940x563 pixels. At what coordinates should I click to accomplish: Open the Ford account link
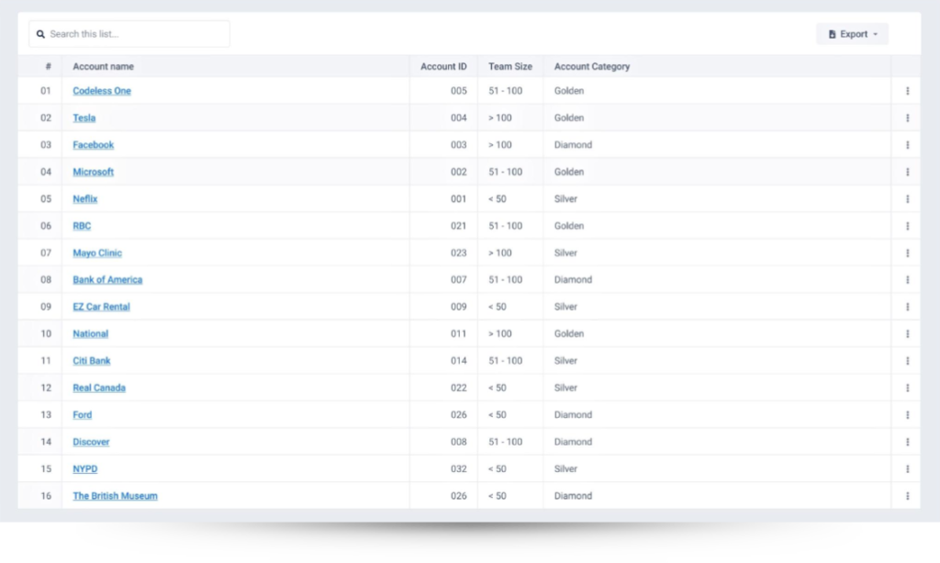coord(82,415)
